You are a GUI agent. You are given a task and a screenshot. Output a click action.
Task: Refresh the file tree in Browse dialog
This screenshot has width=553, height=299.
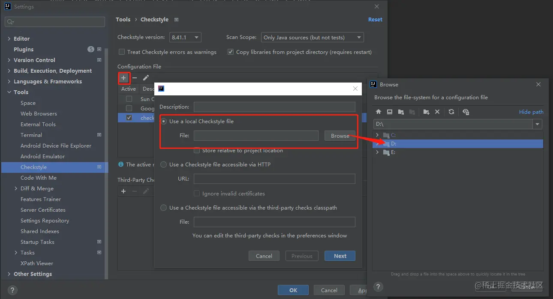tap(451, 112)
